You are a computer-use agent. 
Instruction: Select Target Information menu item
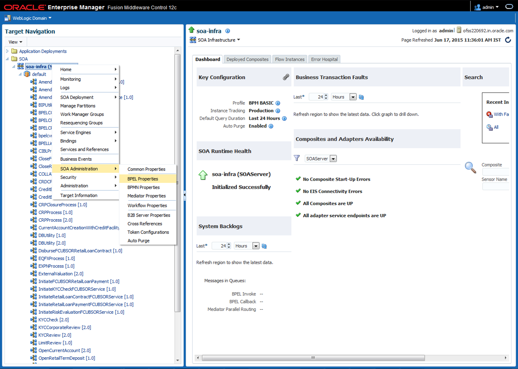click(86, 195)
